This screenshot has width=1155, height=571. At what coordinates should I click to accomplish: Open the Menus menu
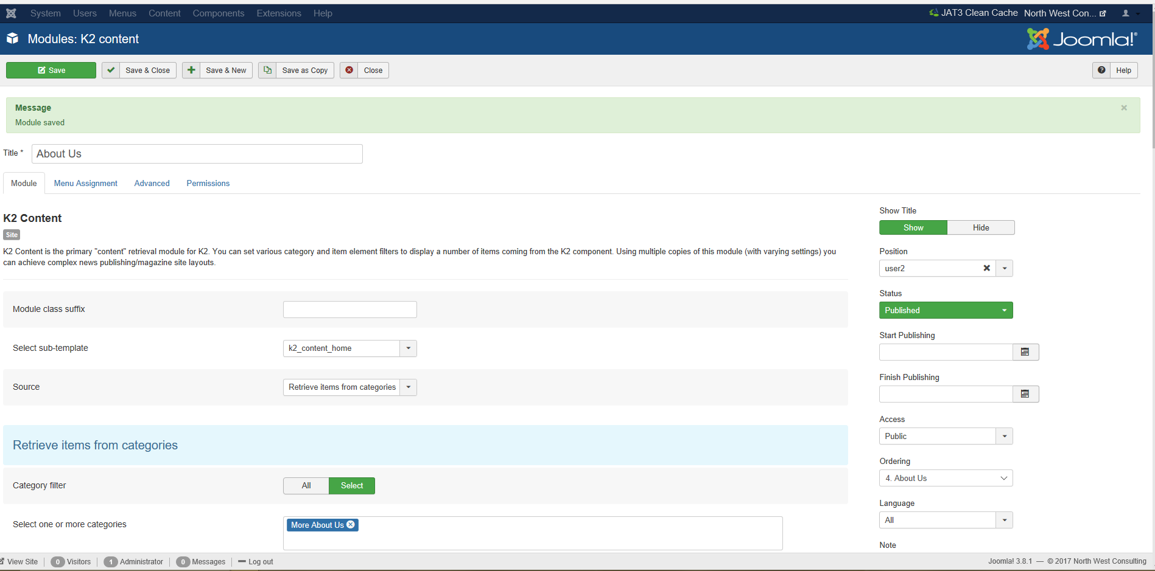[x=122, y=13]
